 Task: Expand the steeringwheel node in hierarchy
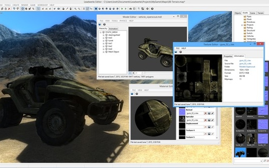point(104,35)
